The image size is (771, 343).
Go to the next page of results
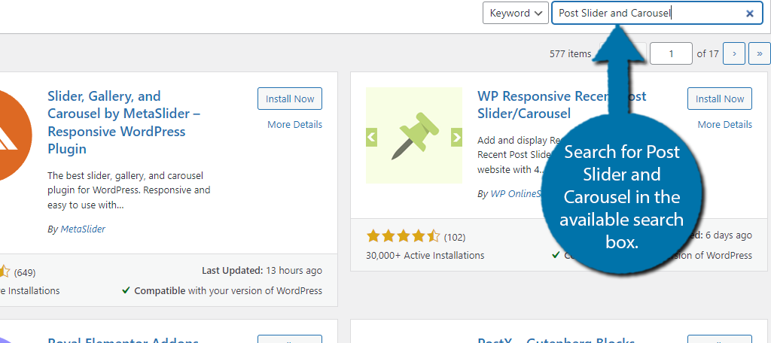click(x=734, y=53)
